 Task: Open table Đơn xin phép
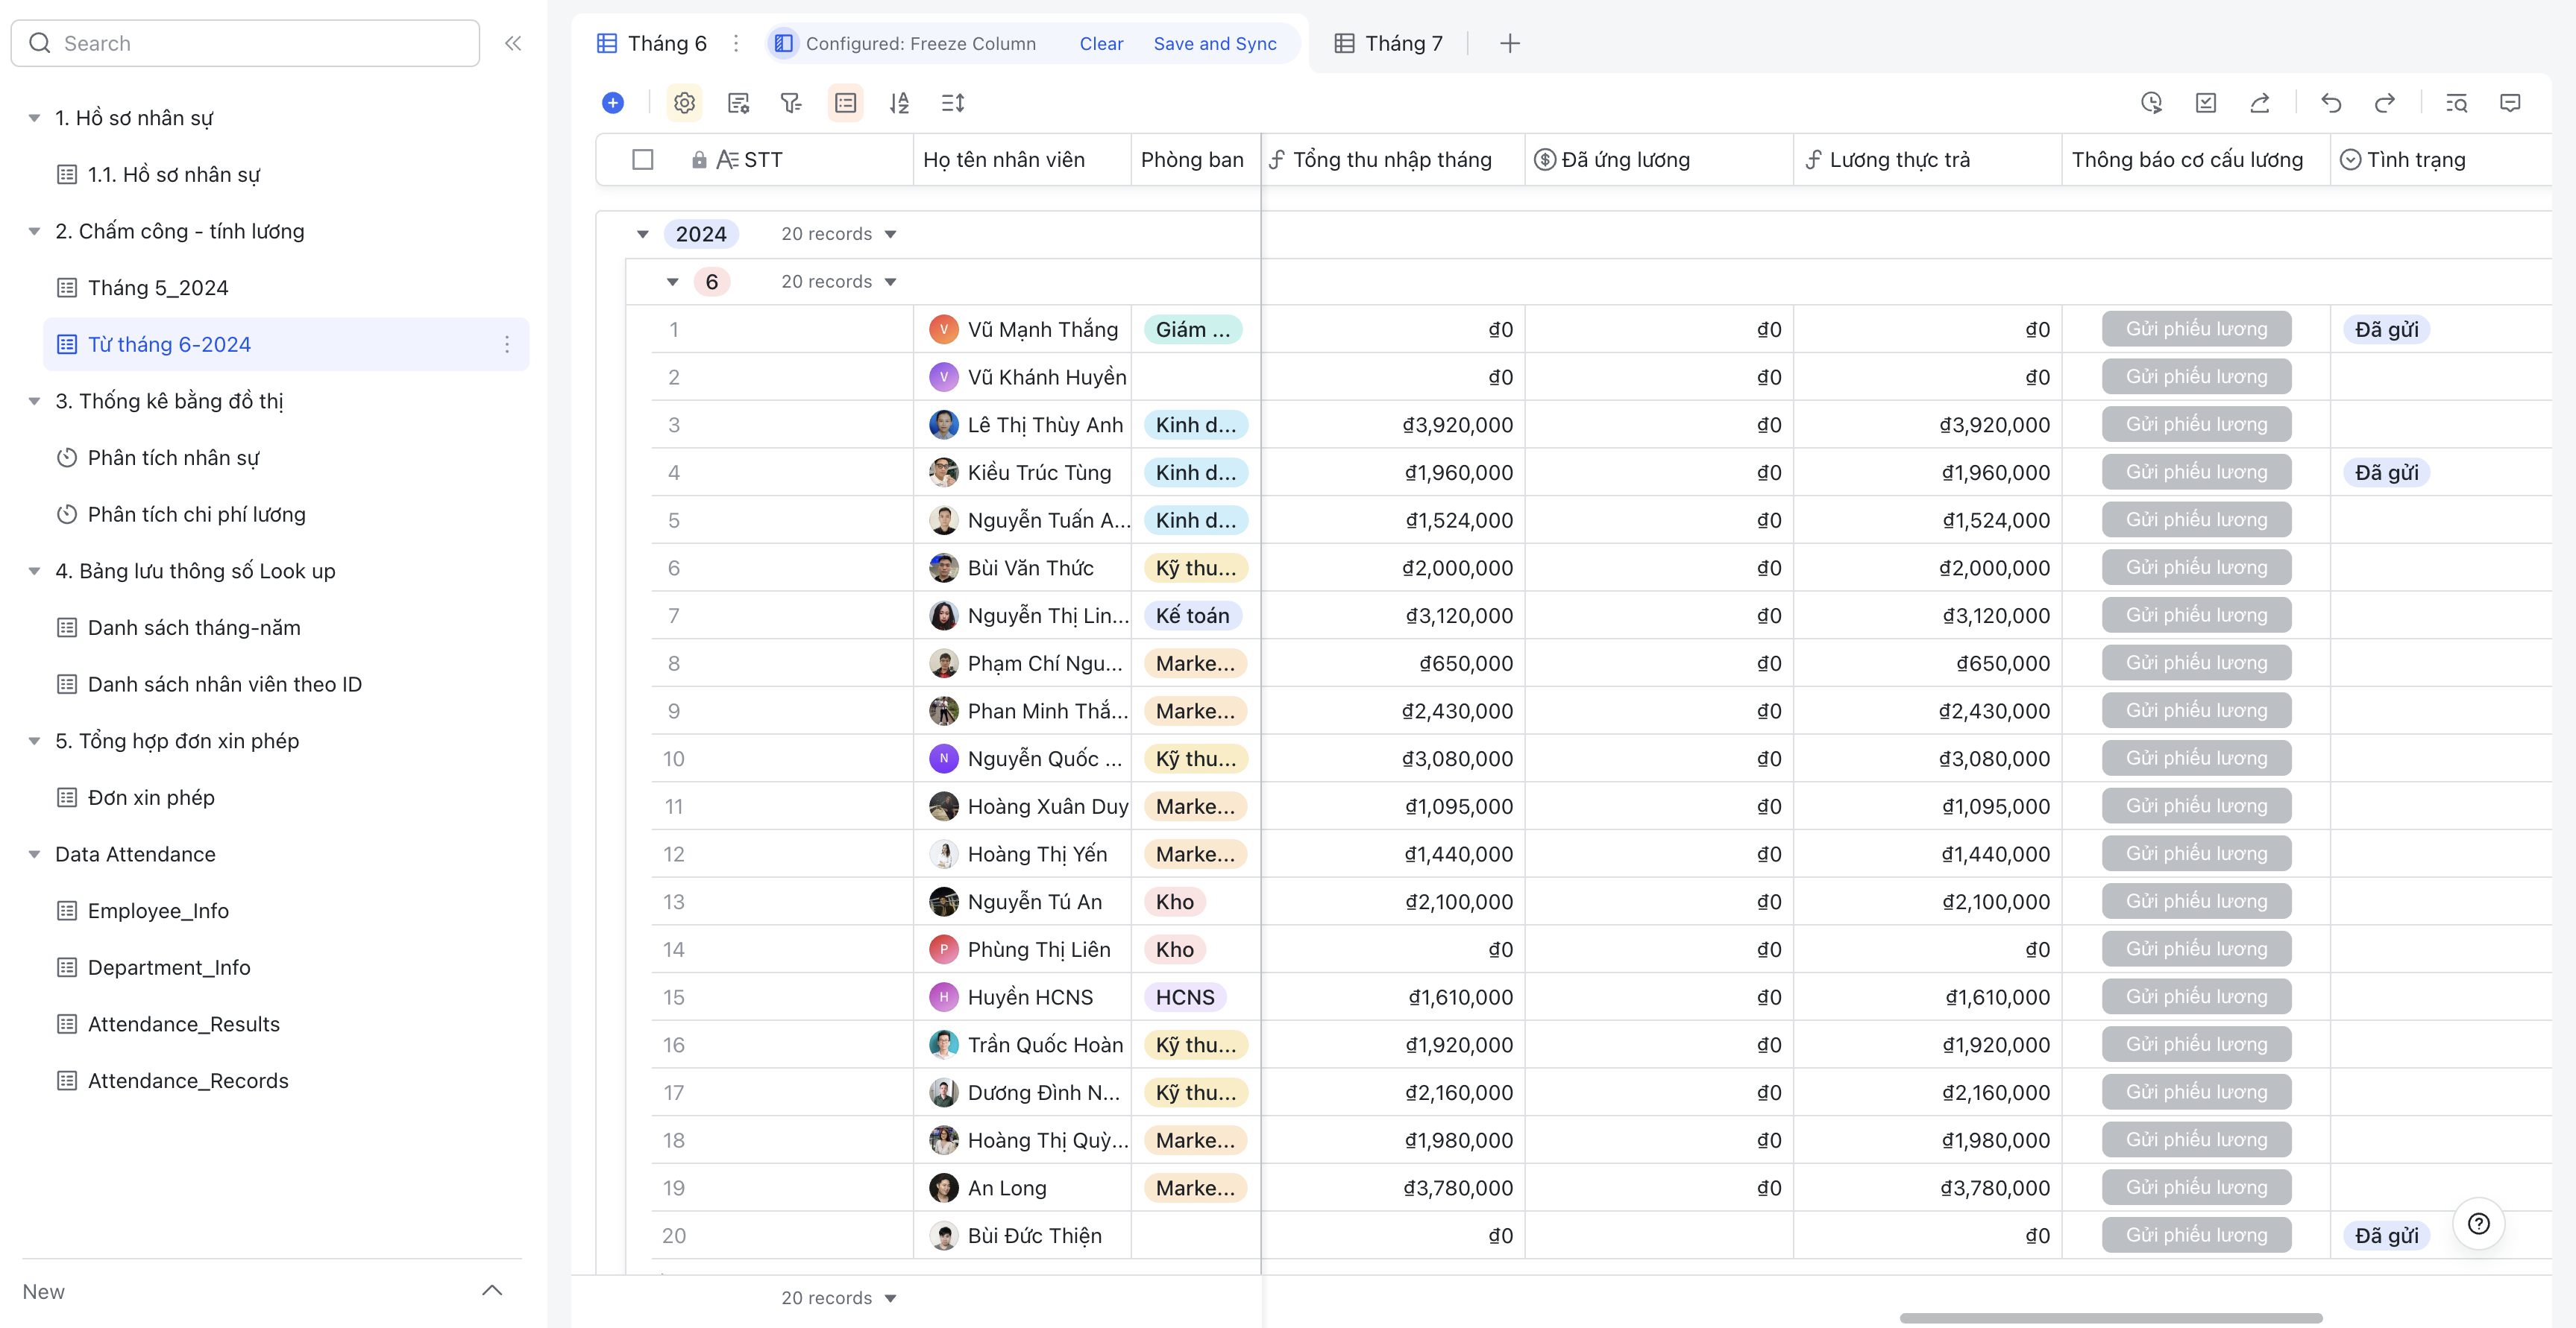(151, 797)
